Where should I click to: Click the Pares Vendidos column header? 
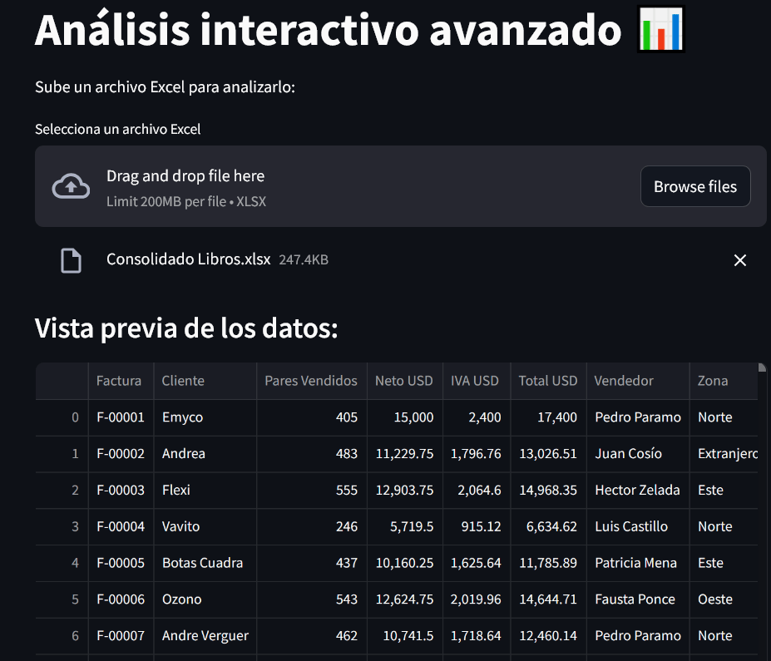[x=312, y=381]
